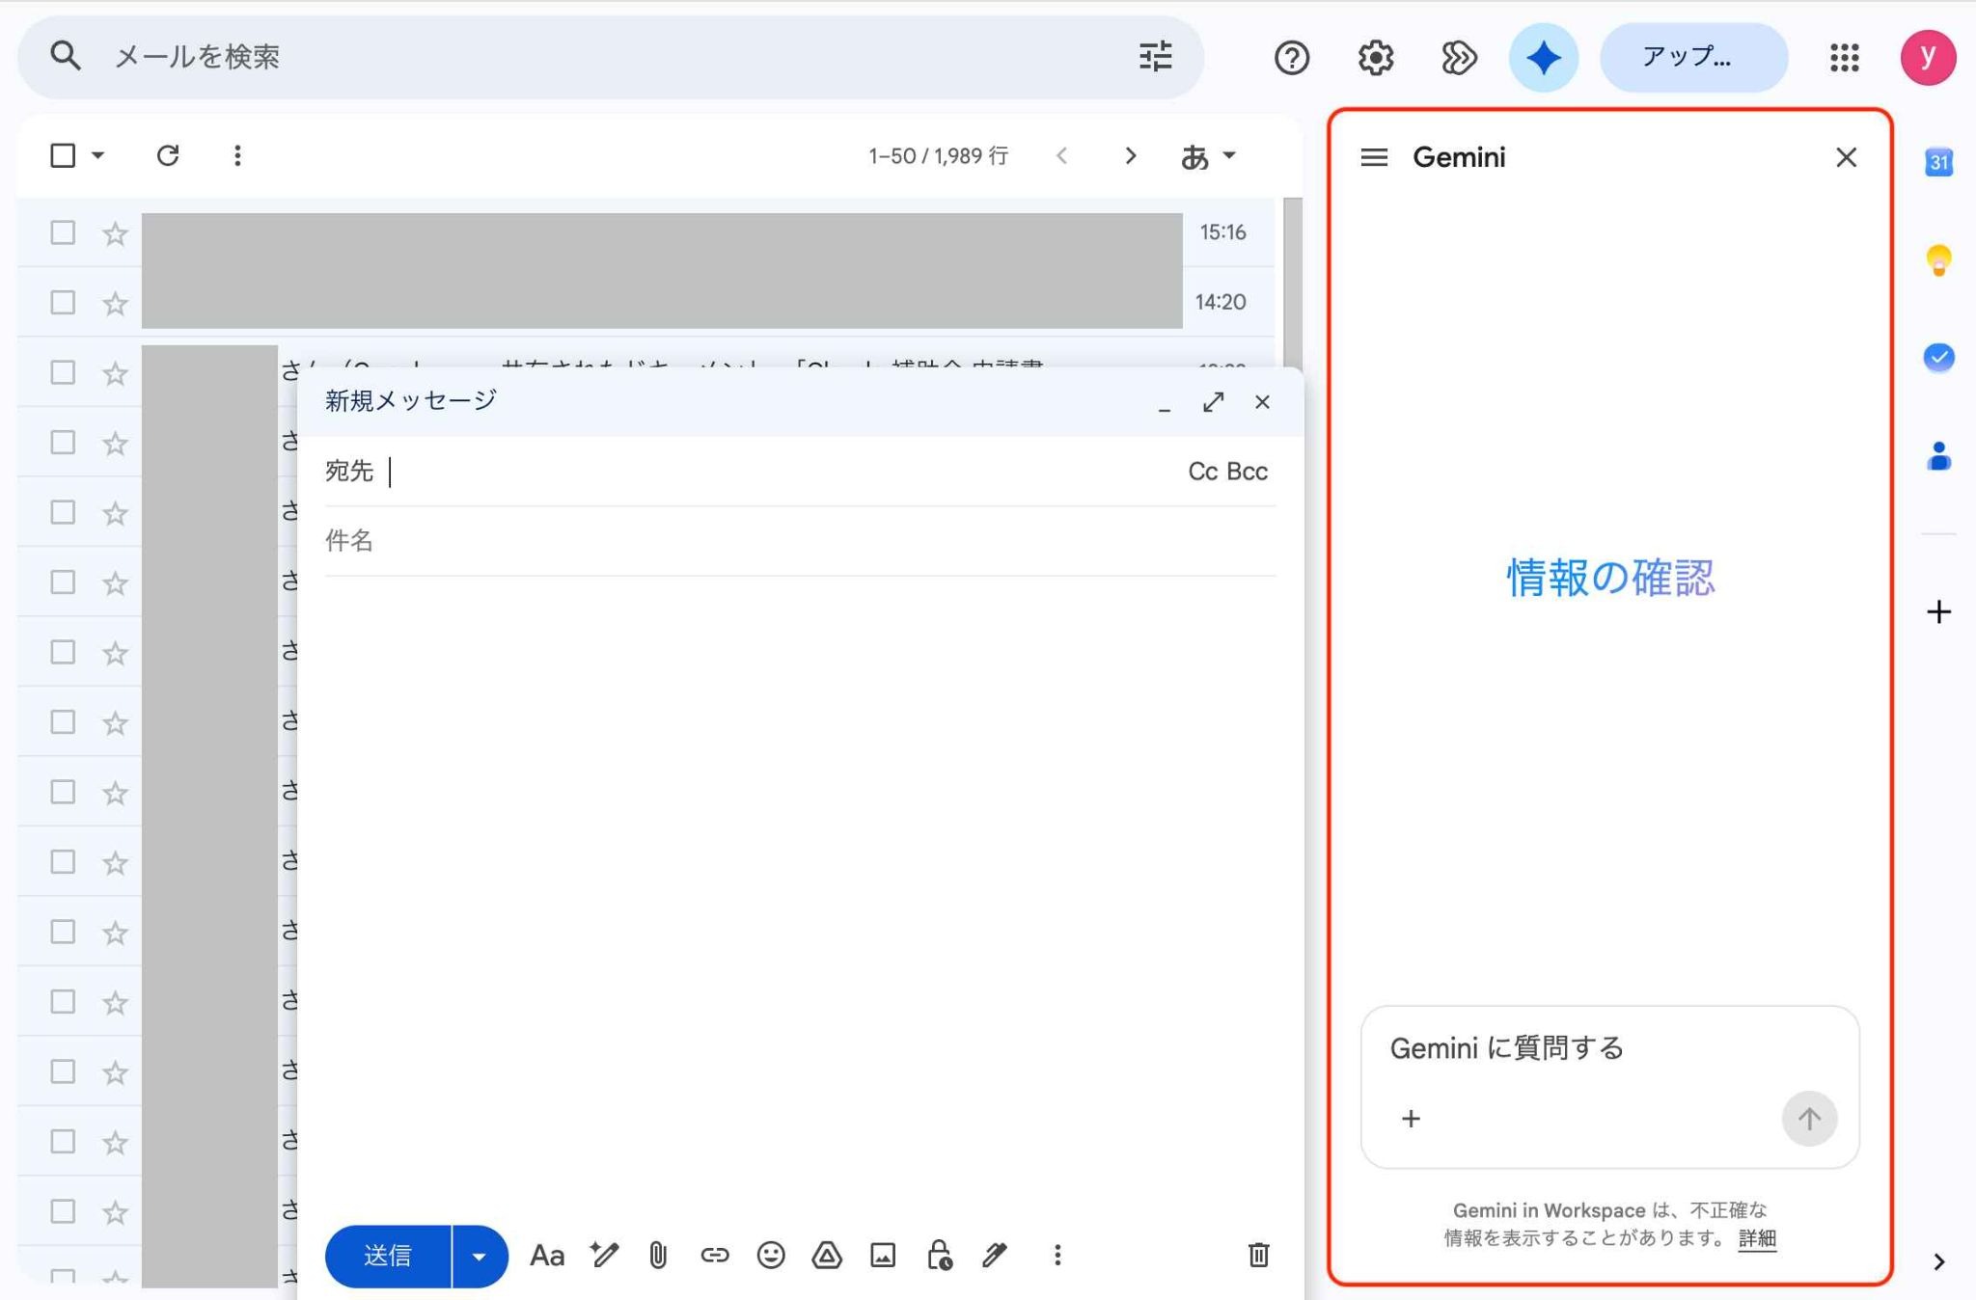Screen dimensions: 1976x1300
Task: Click the Gemini に質問する prompt field
Action: click(1609, 1048)
